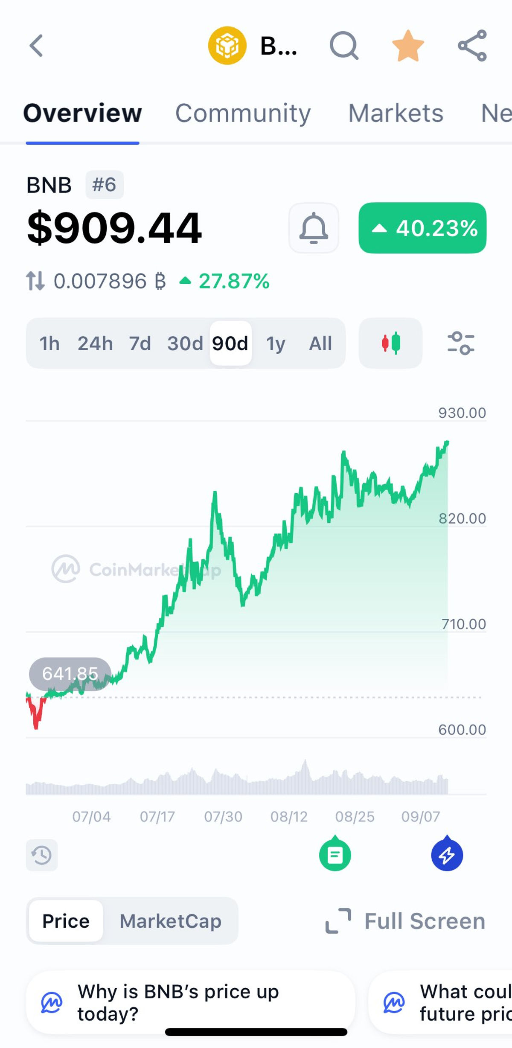Viewport: 512px width, 1048px height.
Task: Open chart settings sliders icon
Action: [x=461, y=343]
